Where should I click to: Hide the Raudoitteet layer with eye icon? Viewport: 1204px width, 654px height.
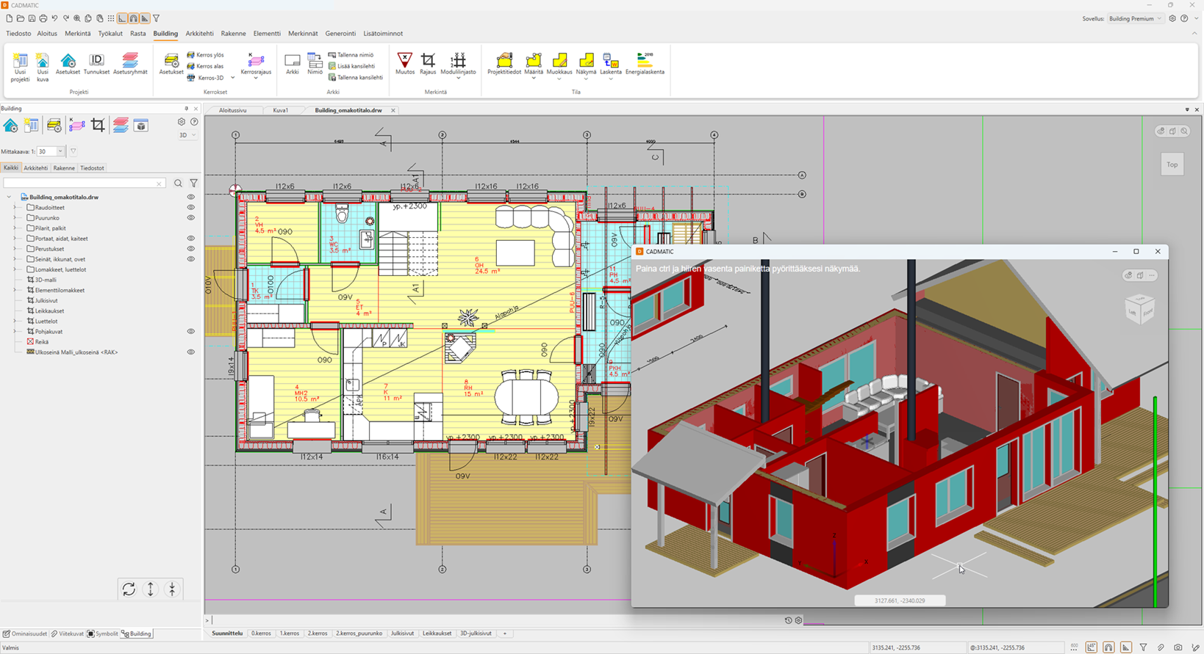coord(191,208)
